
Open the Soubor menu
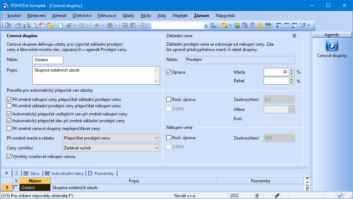[14, 16]
